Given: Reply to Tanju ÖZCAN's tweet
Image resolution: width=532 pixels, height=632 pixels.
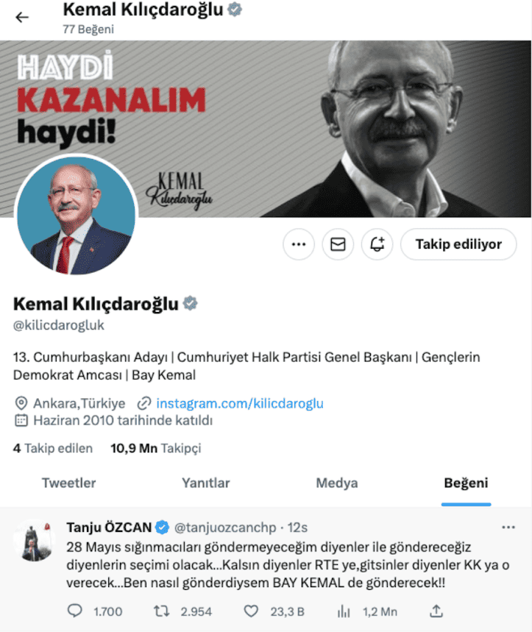Looking at the screenshot, I should click(x=74, y=611).
